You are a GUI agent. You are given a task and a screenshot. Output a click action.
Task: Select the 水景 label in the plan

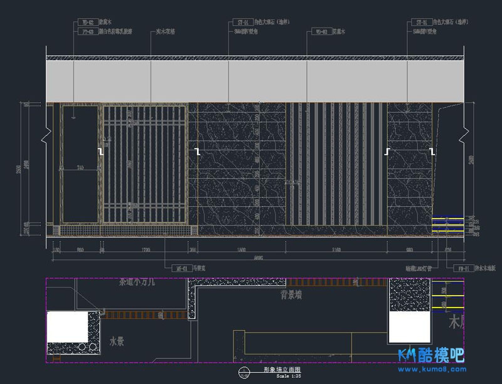[117, 342]
